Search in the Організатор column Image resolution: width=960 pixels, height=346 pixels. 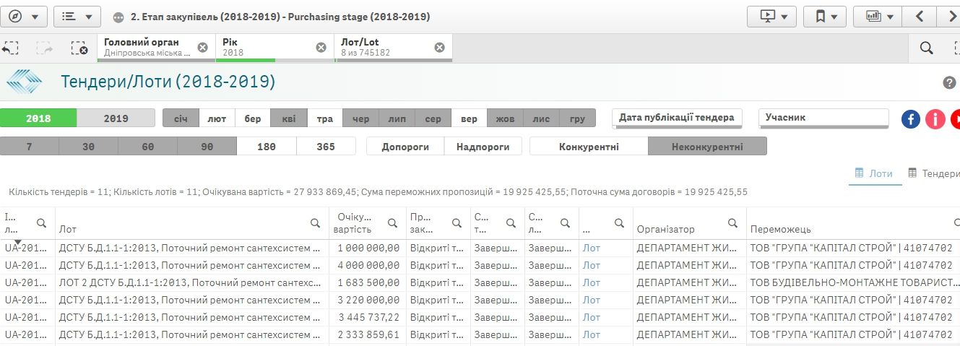tap(732, 223)
